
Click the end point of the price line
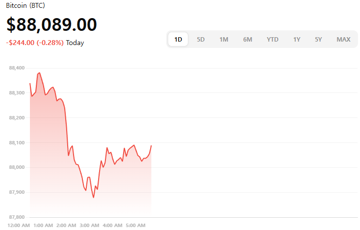[x=151, y=145]
